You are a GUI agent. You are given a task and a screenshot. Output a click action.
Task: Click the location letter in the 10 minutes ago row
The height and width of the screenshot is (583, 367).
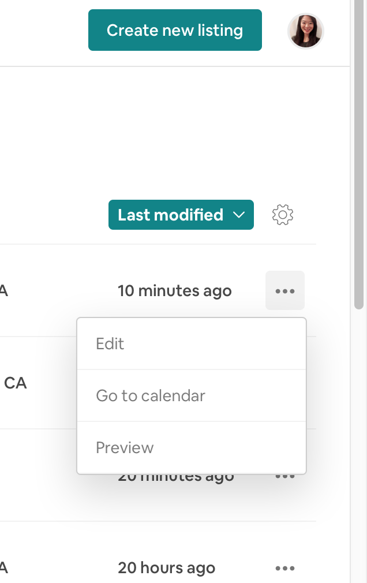click(3, 291)
